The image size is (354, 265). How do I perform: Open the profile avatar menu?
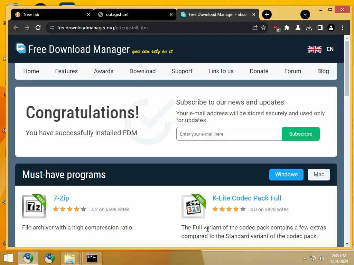click(331, 28)
